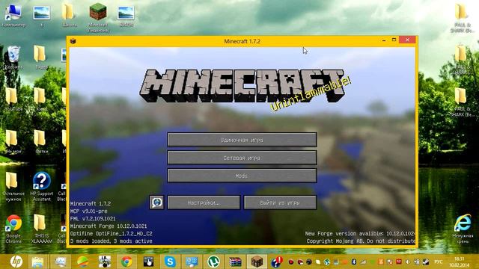The height and width of the screenshot is (269, 479).
Task: Open uTorrent from the taskbar
Action: point(213,262)
